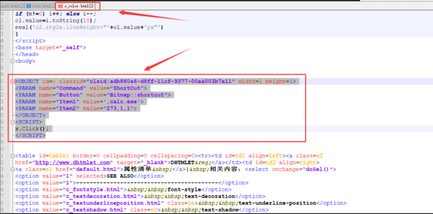Collapse the <SCRIPT> fold marker
Image resolution: width=433 pixels, height=214 pixels.
click(x=12, y=122)
